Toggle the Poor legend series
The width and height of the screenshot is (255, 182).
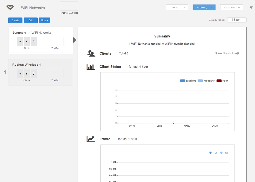tap(222, 81)
